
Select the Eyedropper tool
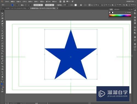[x=2, y=61]
